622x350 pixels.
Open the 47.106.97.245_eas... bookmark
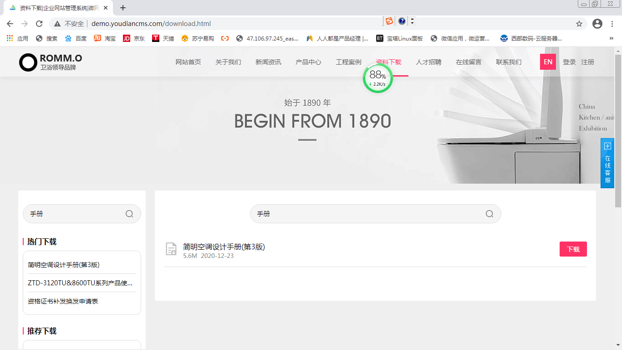point(267,39)
